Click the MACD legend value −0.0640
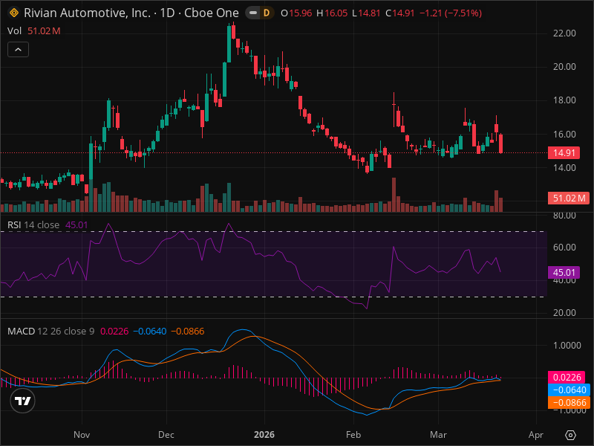 150,331
